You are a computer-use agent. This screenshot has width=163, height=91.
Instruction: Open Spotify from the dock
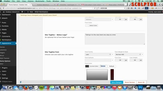tap(42, 88)
